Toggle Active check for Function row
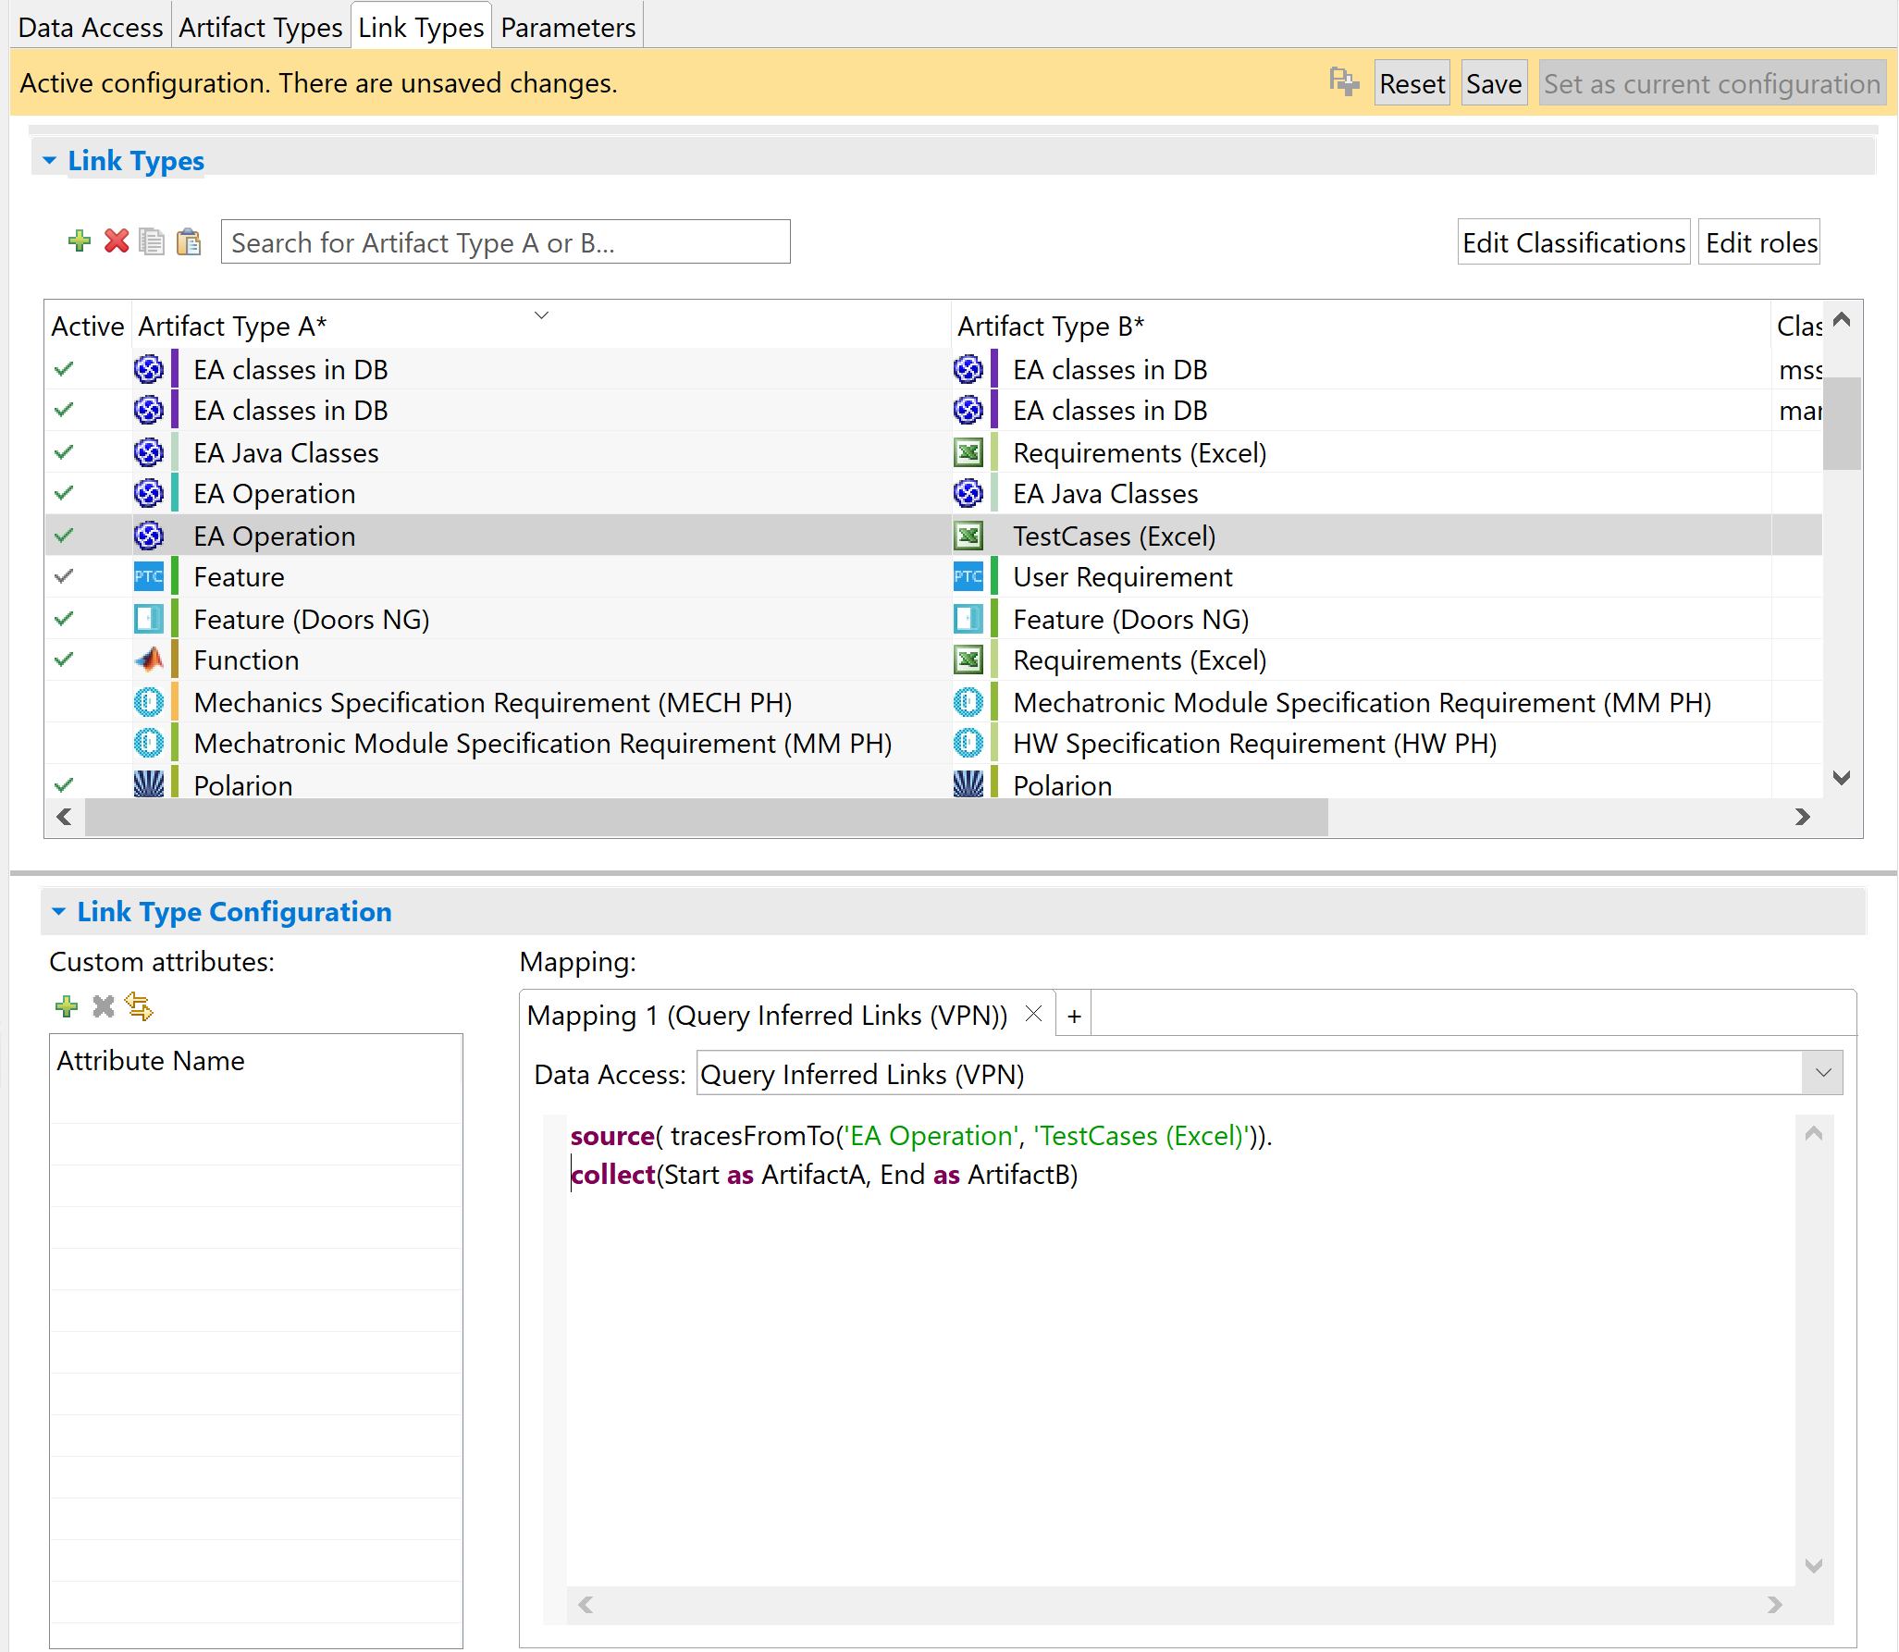This screenshot has width=1899, height=1652. tap(64, 660)
